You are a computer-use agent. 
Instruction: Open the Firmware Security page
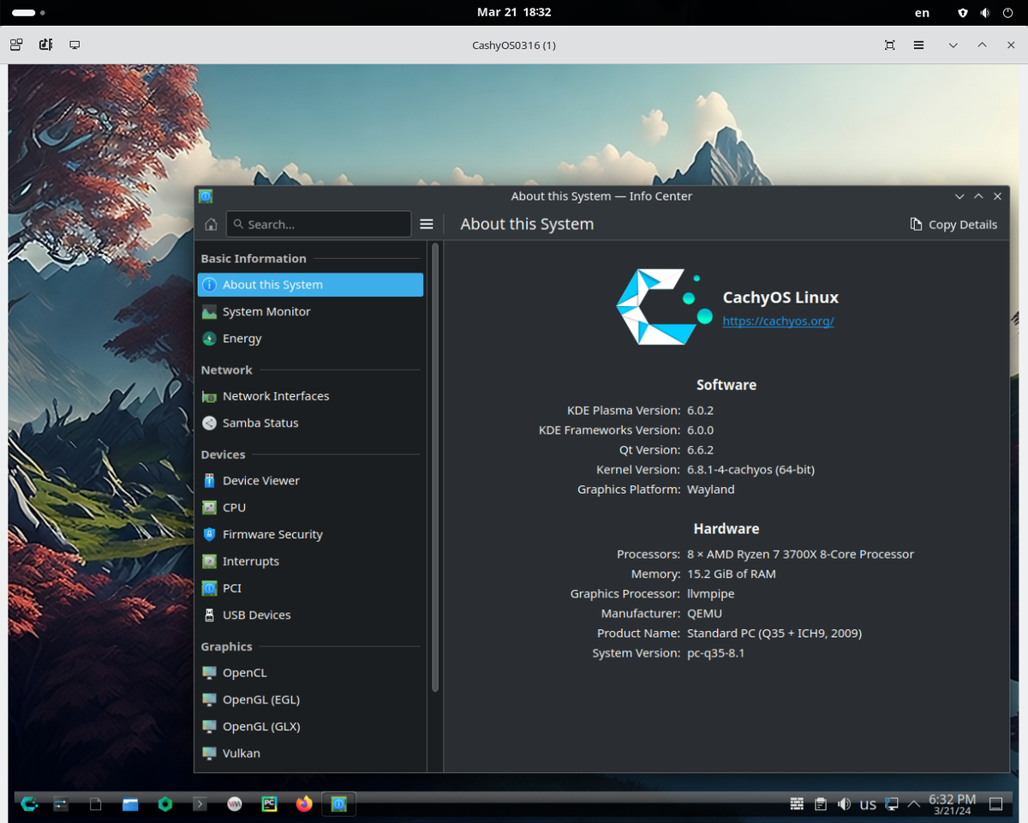310,534
